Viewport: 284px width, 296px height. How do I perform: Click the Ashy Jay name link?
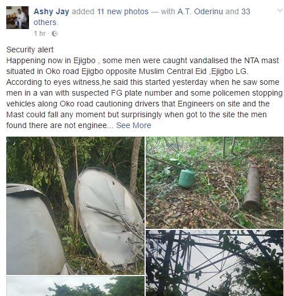pyautogui.click(x=51, y=11)
